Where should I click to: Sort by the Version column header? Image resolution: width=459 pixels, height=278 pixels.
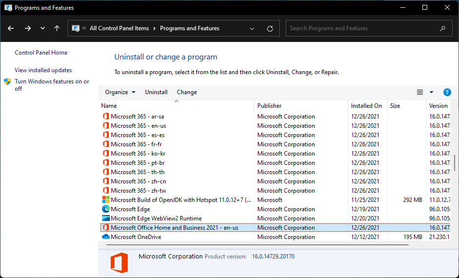click(x=438, y=106)
